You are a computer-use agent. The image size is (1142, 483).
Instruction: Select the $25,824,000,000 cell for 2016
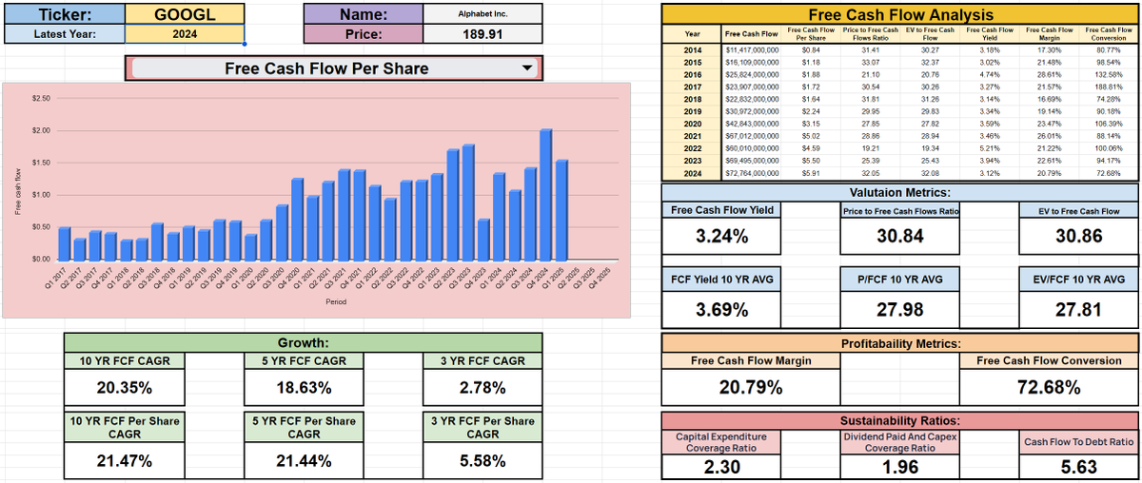point(753,74)
